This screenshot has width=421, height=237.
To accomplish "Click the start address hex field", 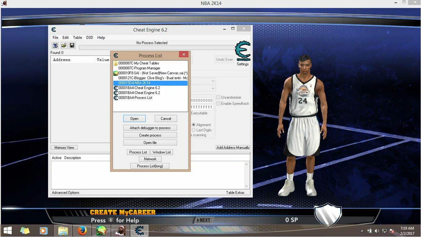I will click(x=202, y=100).
